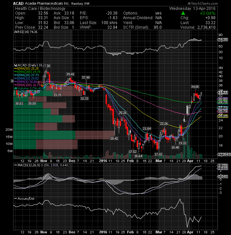Select the 'Acadia Pharmaceuticals Inc.' company name
Screen dimensions: 231x235
(x=47, y=3)
